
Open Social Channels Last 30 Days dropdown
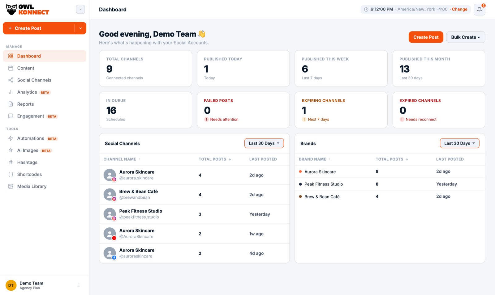coord(264,143)
